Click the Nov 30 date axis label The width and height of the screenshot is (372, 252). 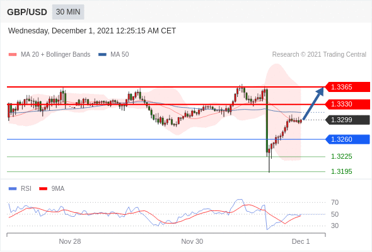192,241
